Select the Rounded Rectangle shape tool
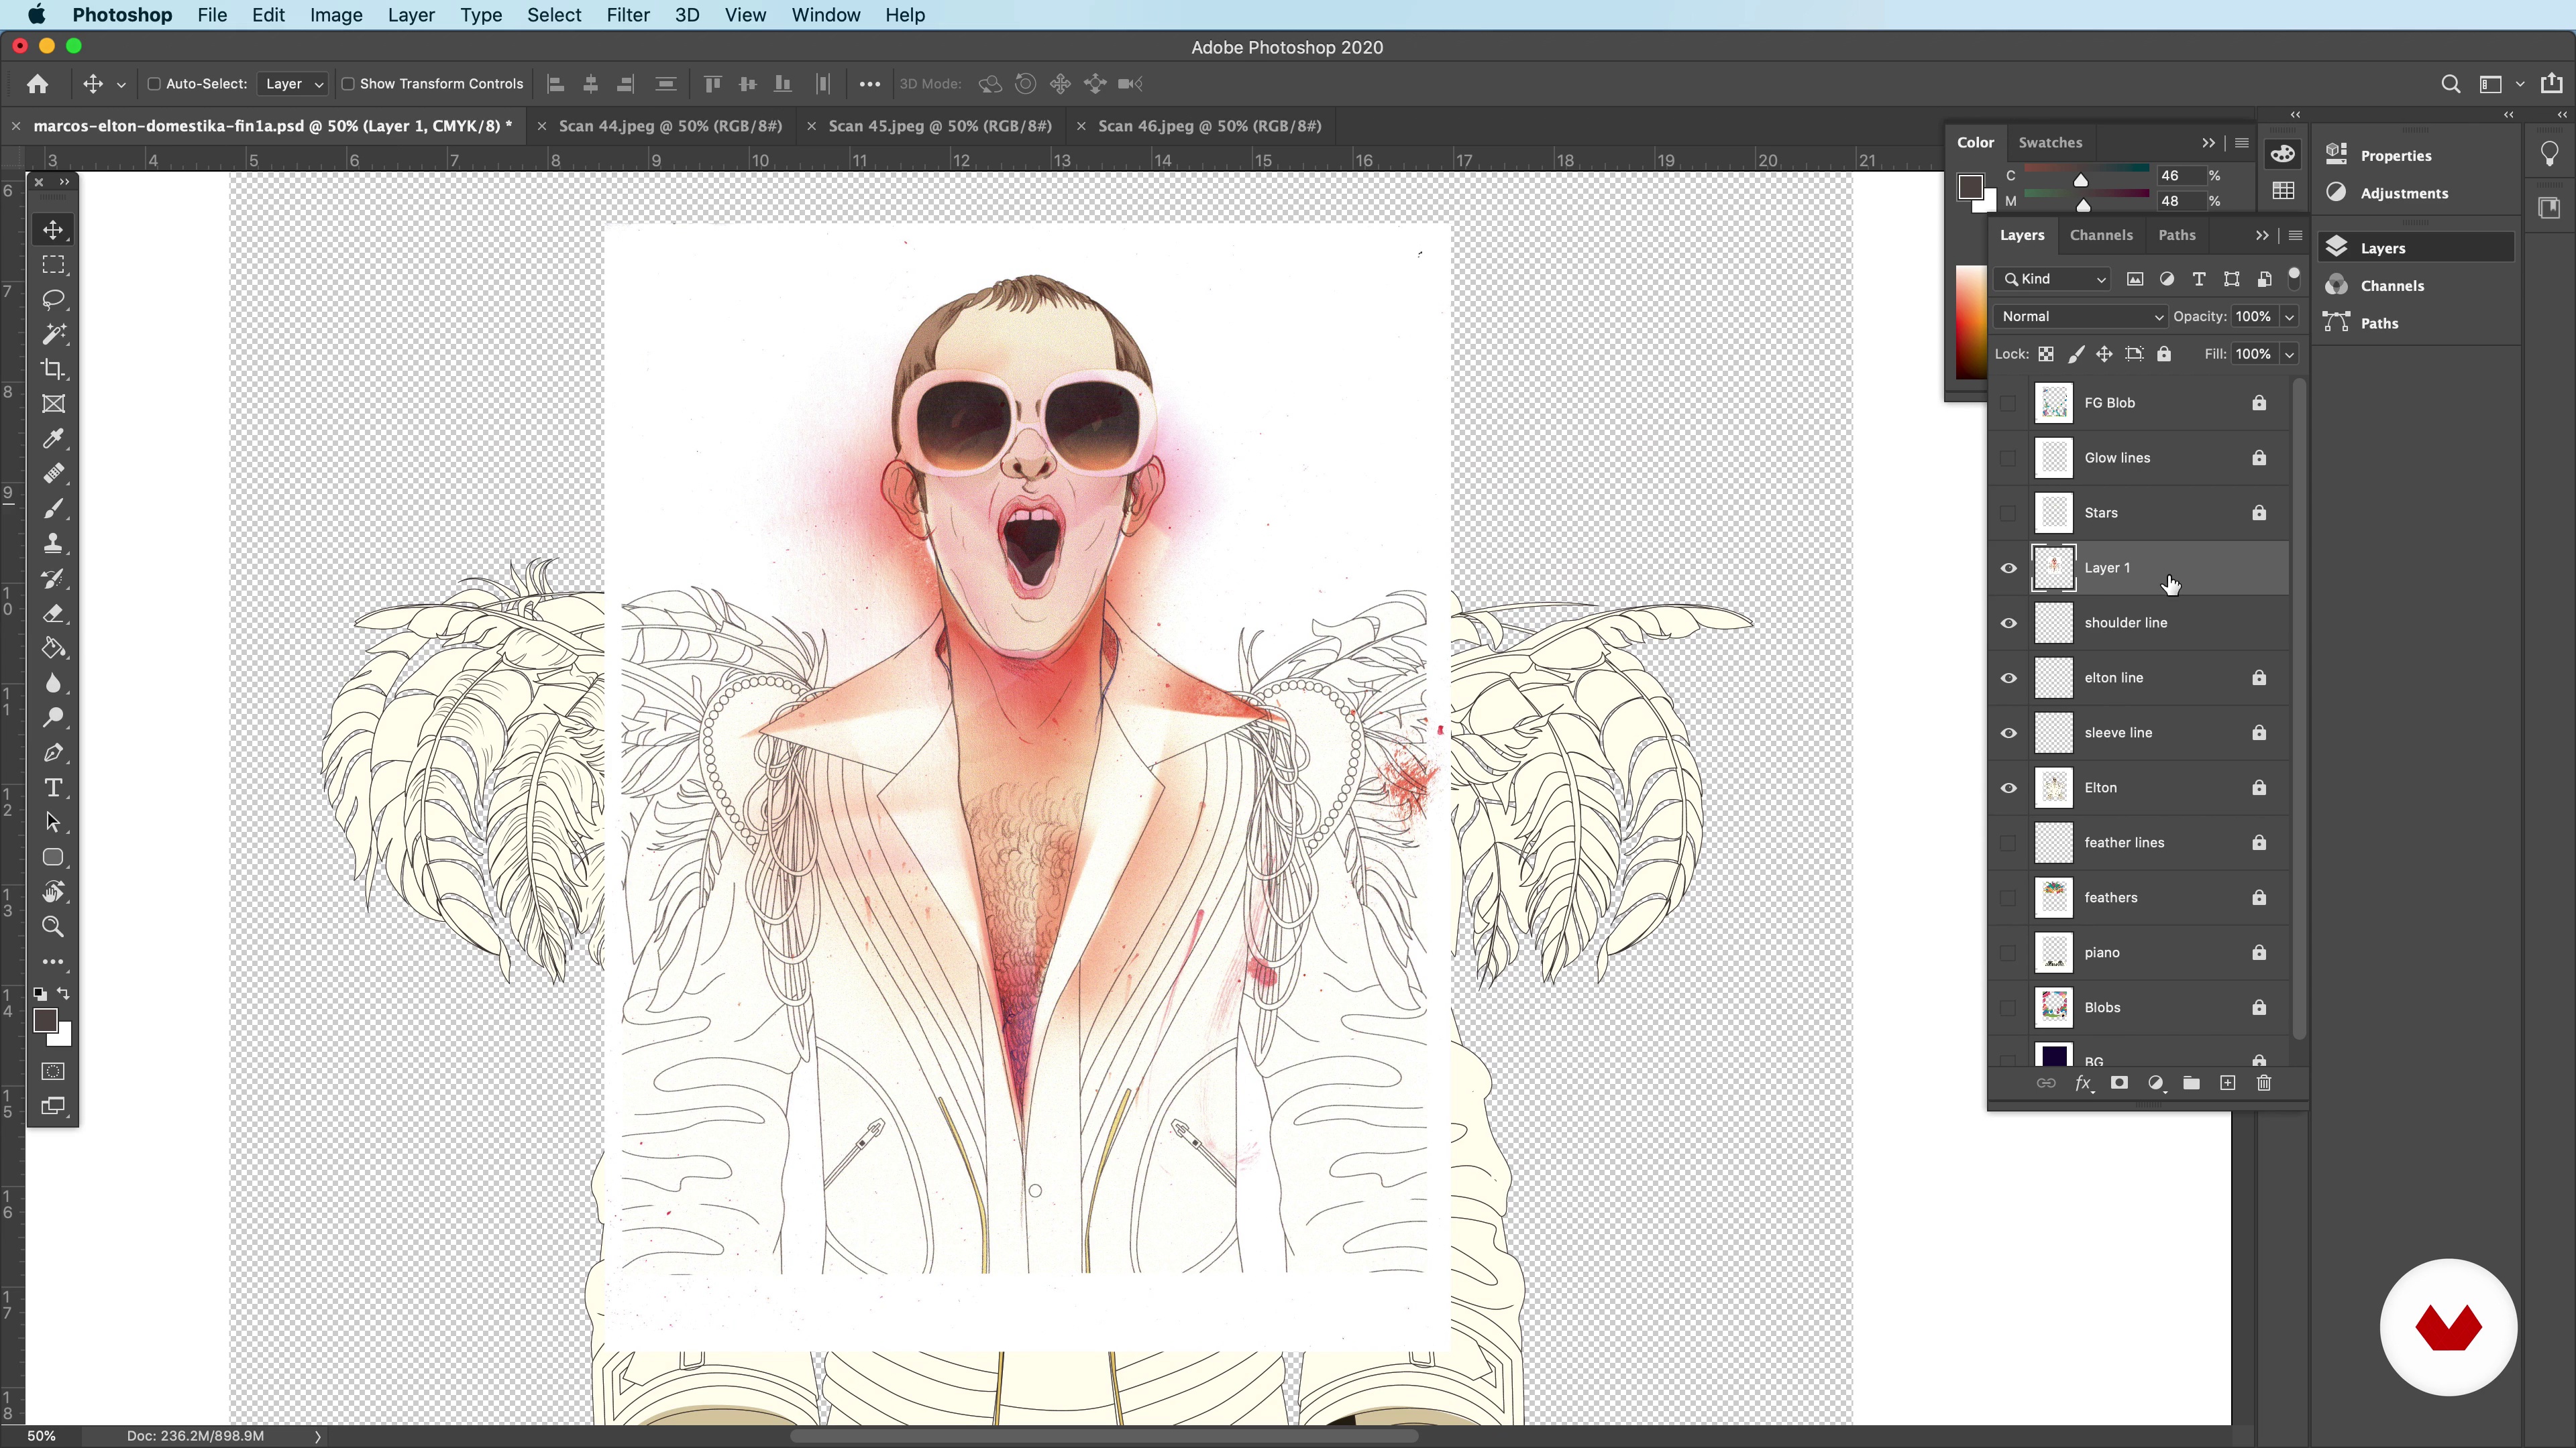 tap(53, 857)
